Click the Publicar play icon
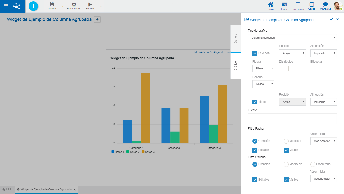The image size is (344, 194). (90, 4)
